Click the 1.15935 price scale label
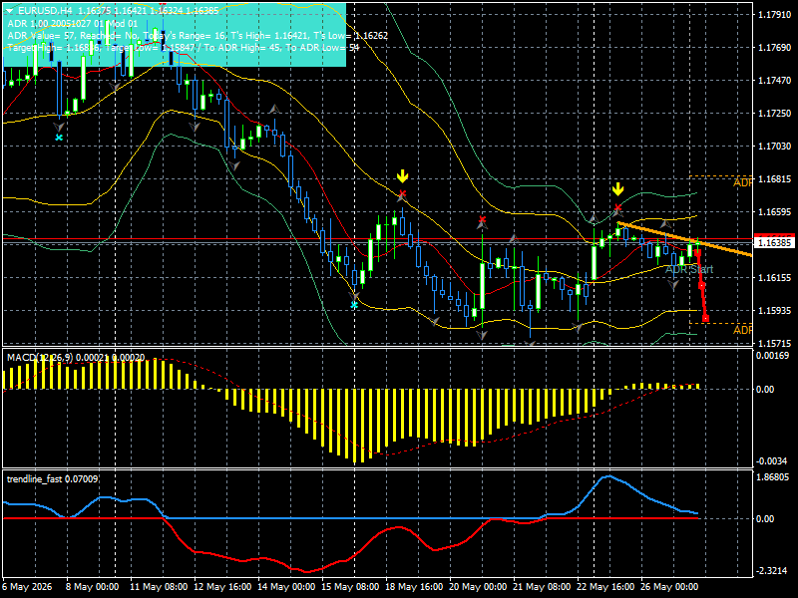798x598 pixels. (x=774, y=310)
